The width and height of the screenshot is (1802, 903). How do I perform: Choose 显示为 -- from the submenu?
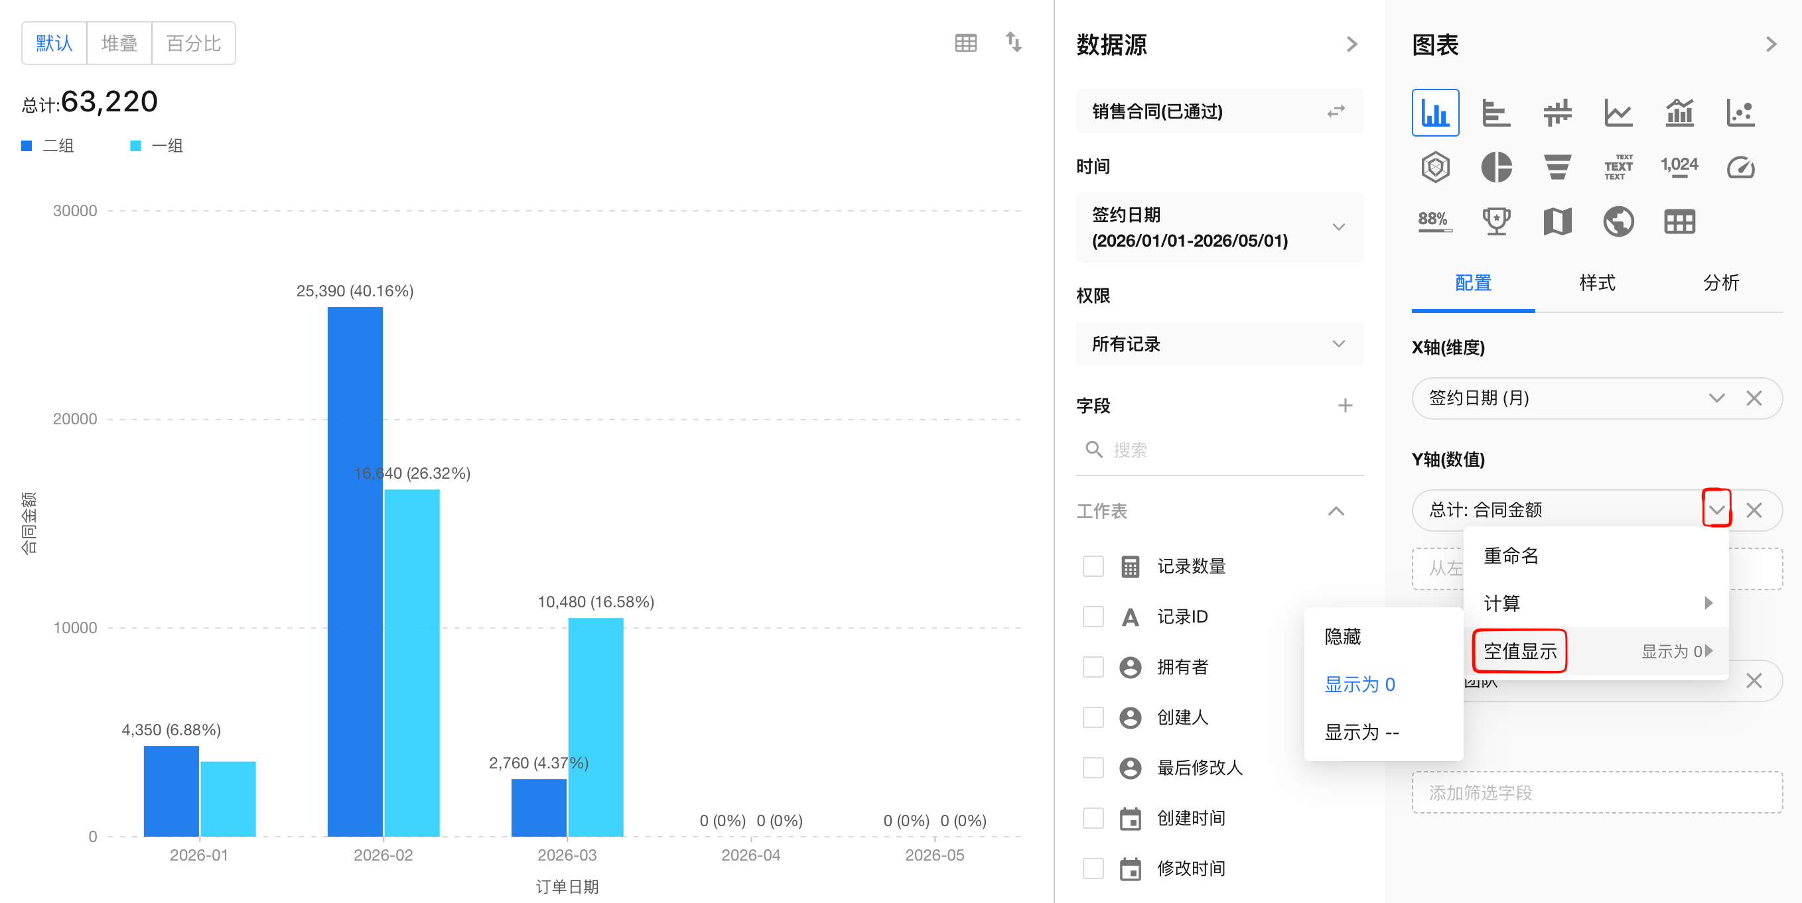1361,732
